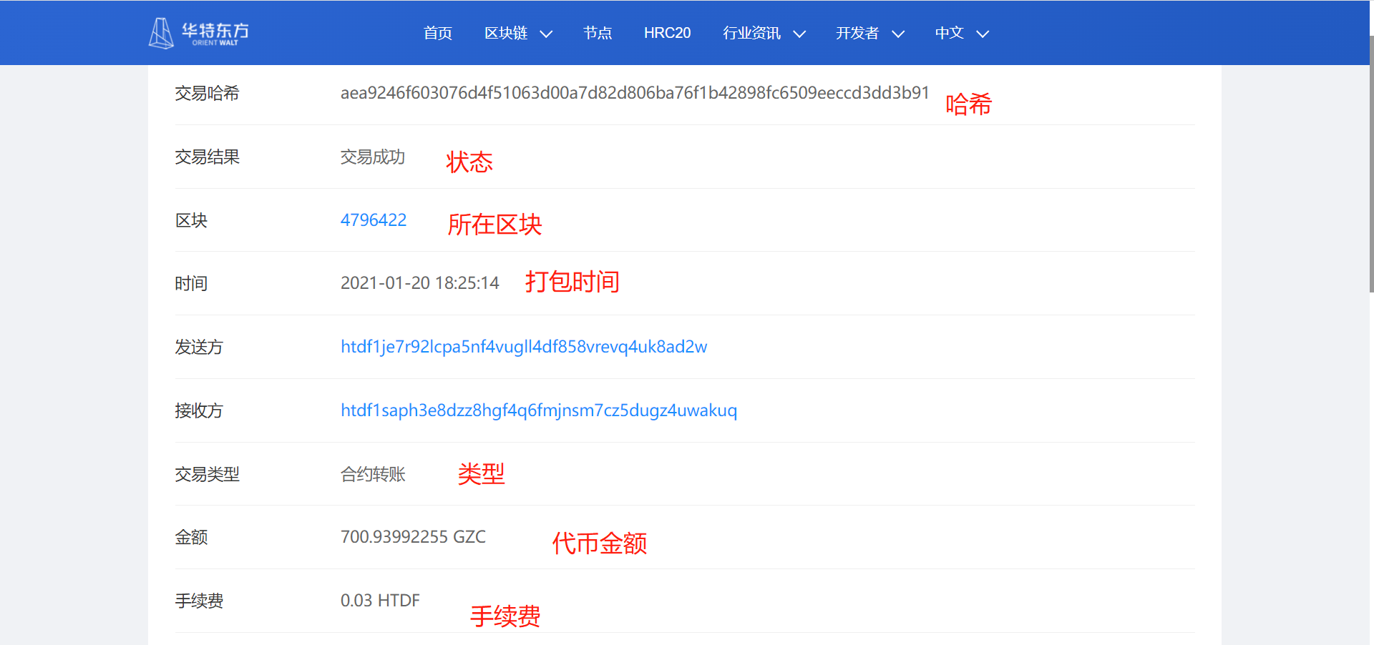Select the transaction hash value text

(635, 92)
